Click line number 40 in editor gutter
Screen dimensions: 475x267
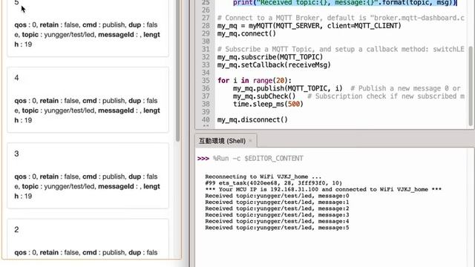pos(206,120)
